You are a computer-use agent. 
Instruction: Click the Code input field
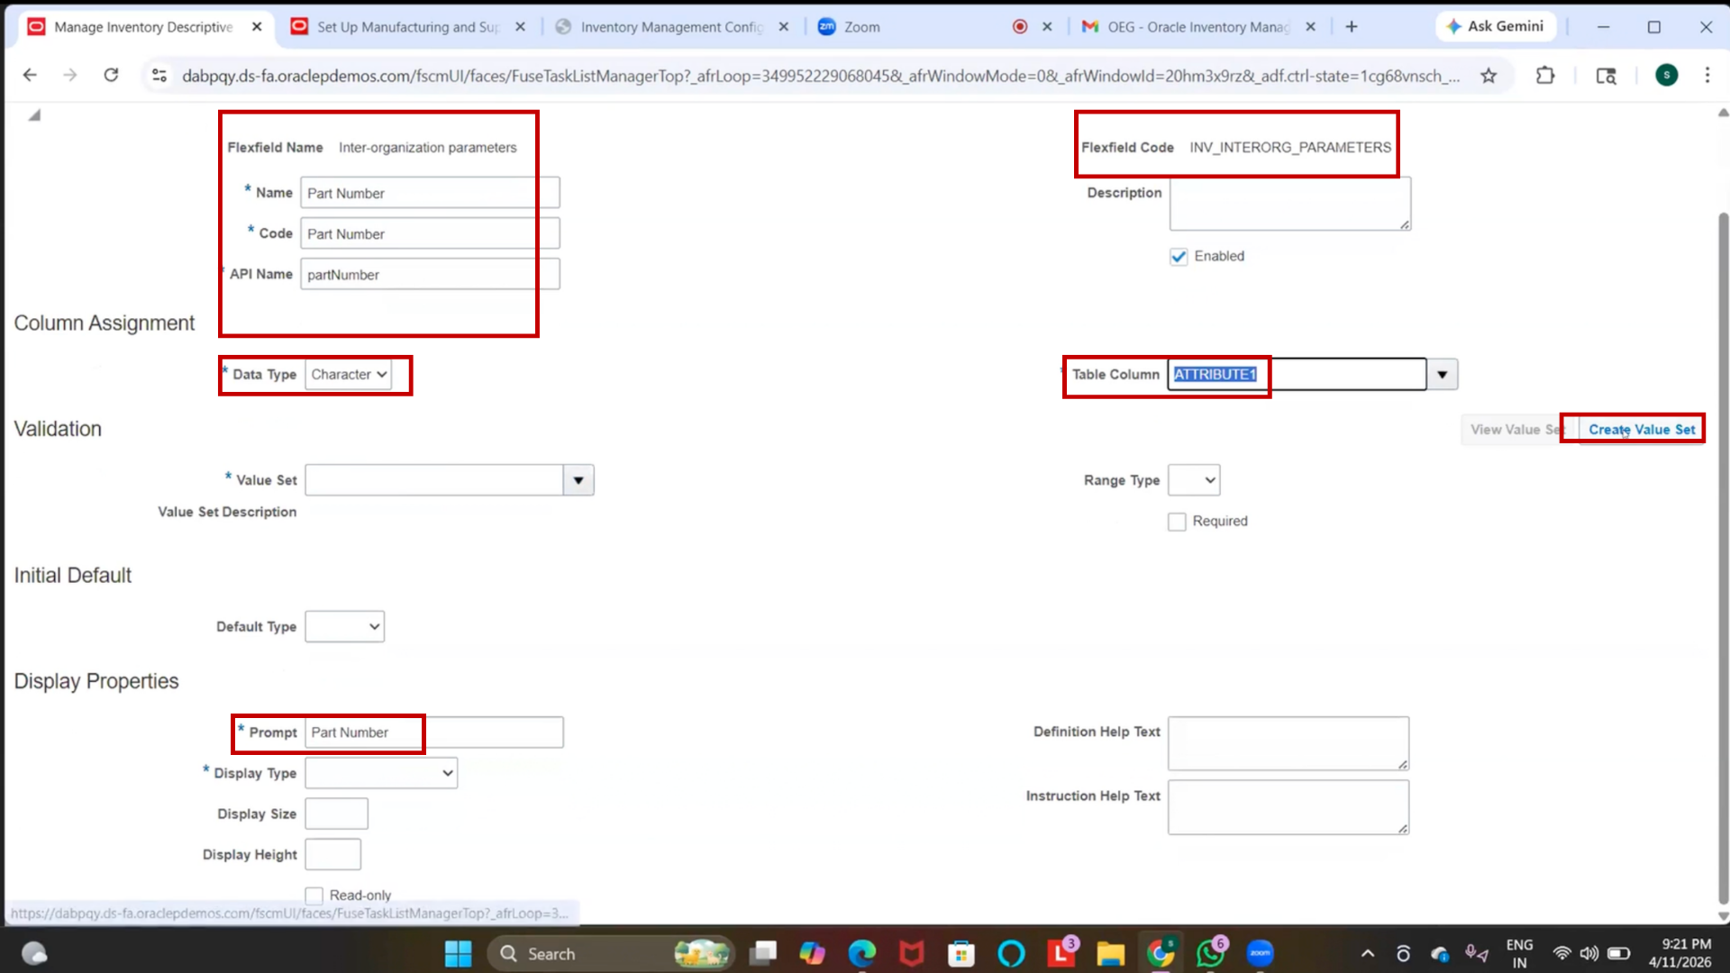pyautogui.click(x=430, y=233)
